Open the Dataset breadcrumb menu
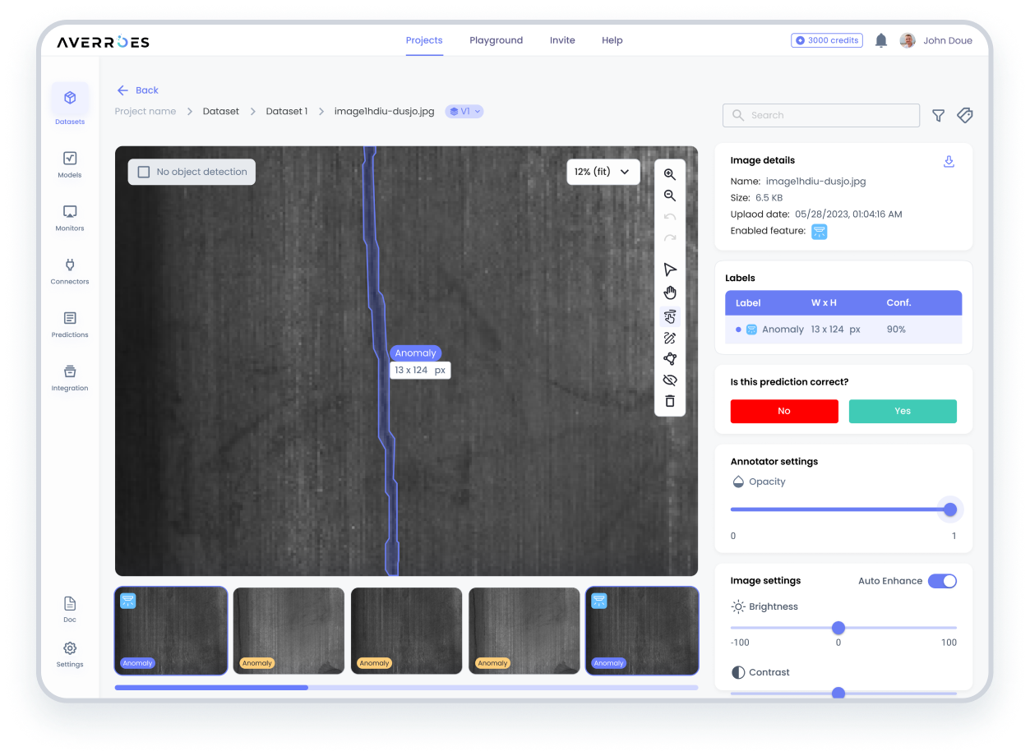1030x756 pixels. 220,111
